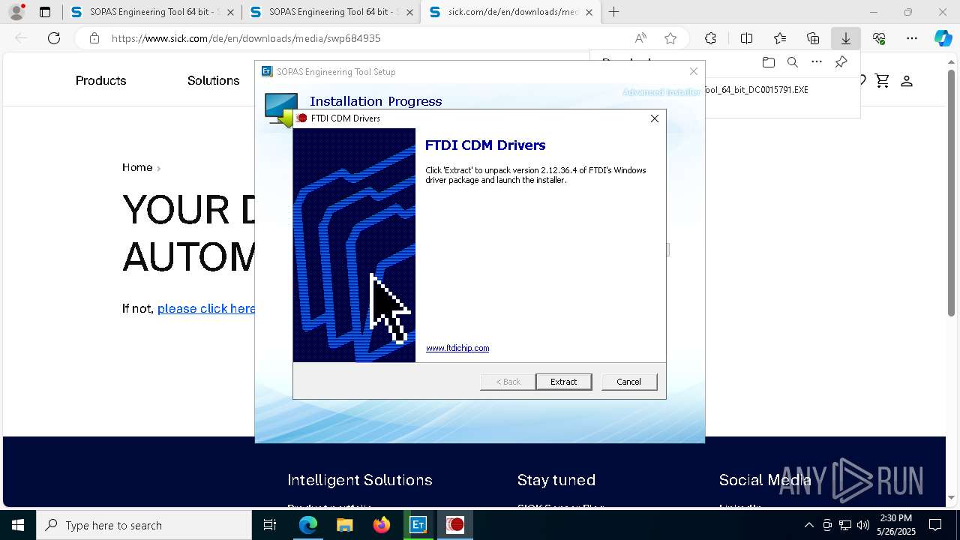The image size is (960, 540).
Task: Select FTDI installer taskbar icon
Action: click(x=455, y=525)
